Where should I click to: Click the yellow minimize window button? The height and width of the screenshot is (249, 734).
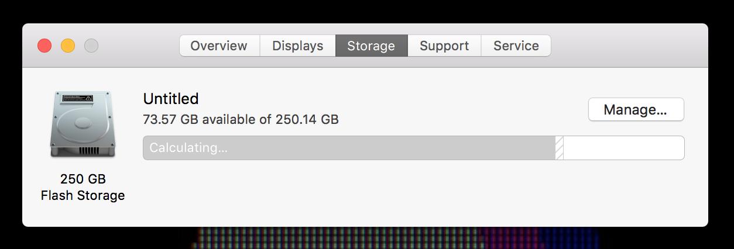click(68, 46)
